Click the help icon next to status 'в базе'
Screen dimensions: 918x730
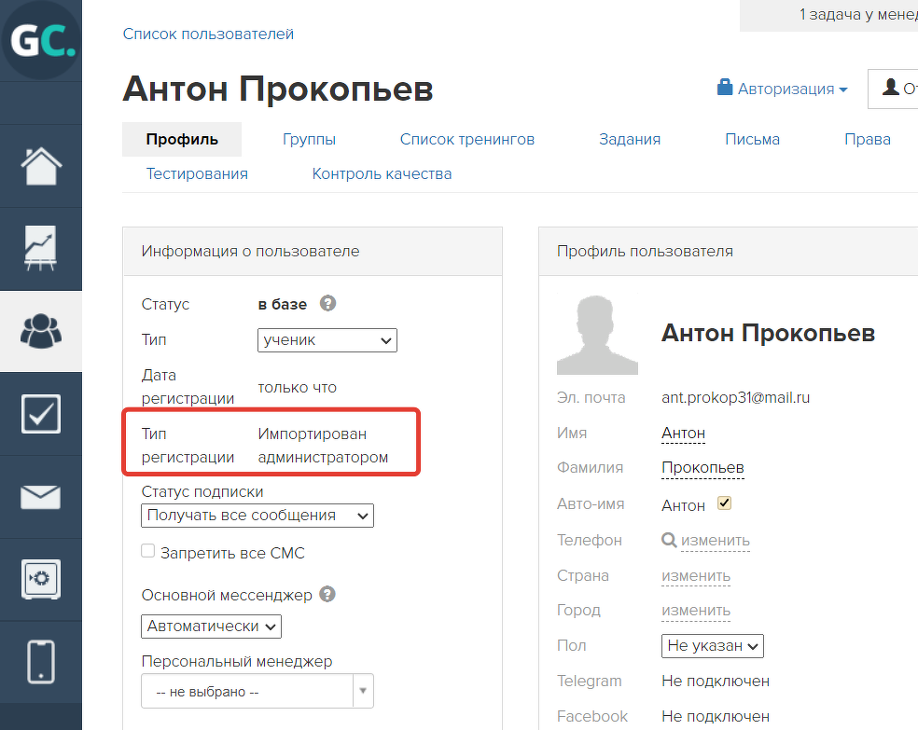[327, 304]
